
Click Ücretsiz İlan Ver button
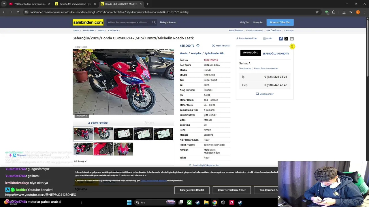pyautogui.click(x=280, y=22)
